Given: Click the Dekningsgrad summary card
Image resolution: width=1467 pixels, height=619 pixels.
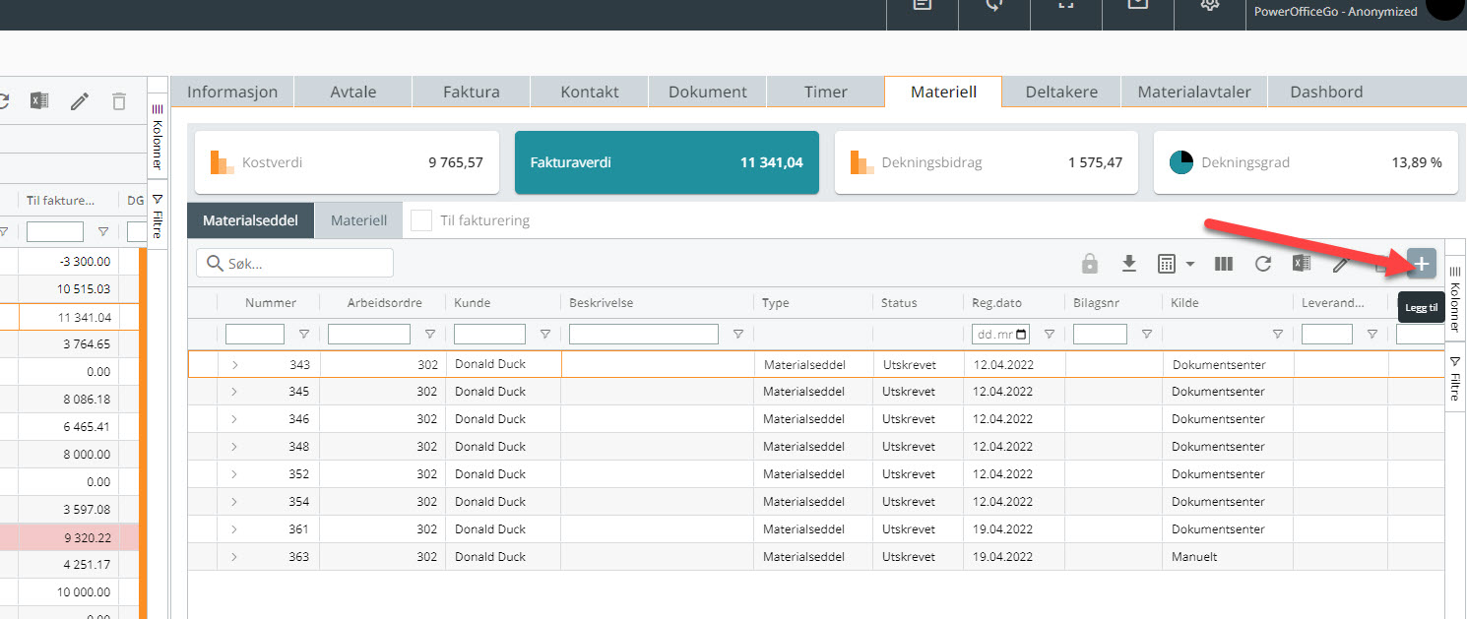Looking at the screenshot, I should (1306, 162).
